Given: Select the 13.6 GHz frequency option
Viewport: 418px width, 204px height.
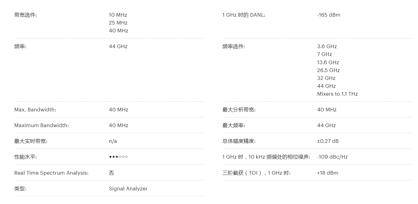Looking at the screenshot, I should coord(328,62).
